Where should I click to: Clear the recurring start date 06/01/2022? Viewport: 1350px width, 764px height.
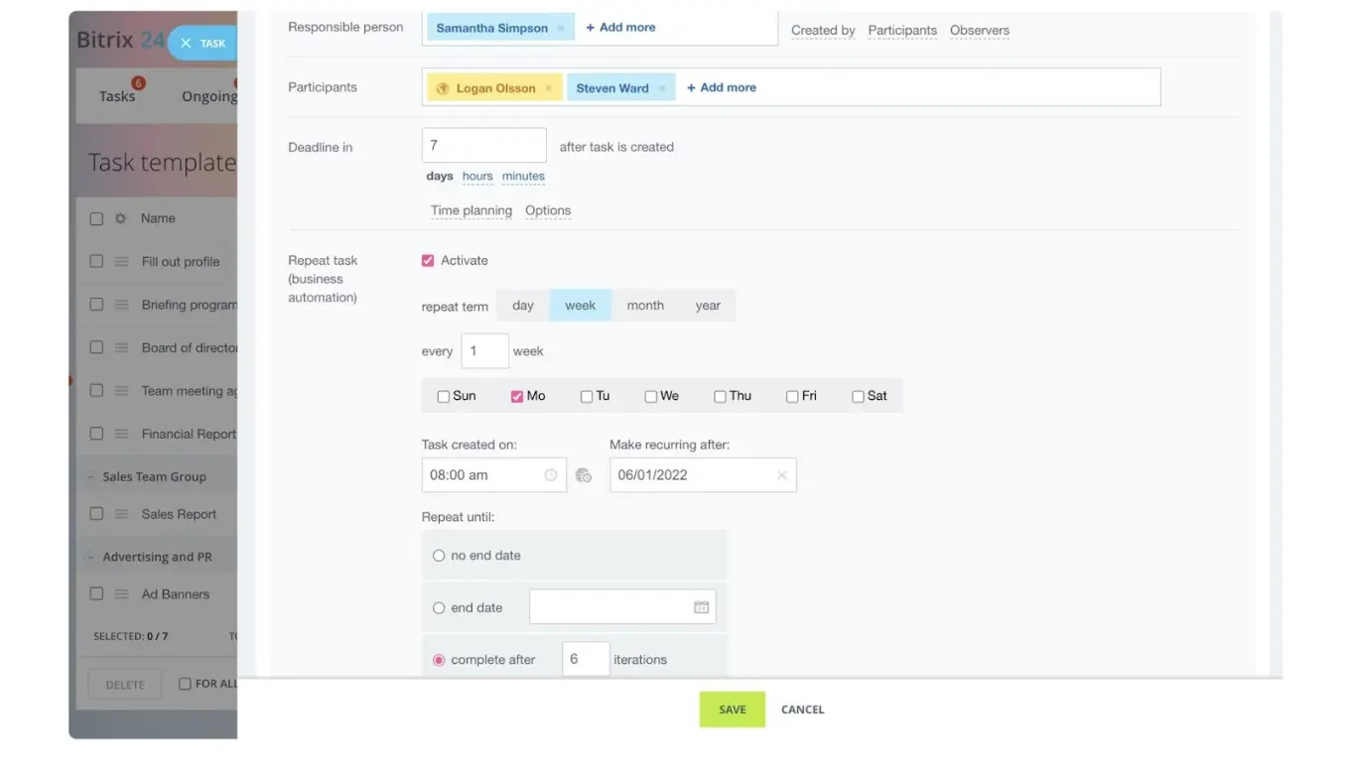[782, 475]
